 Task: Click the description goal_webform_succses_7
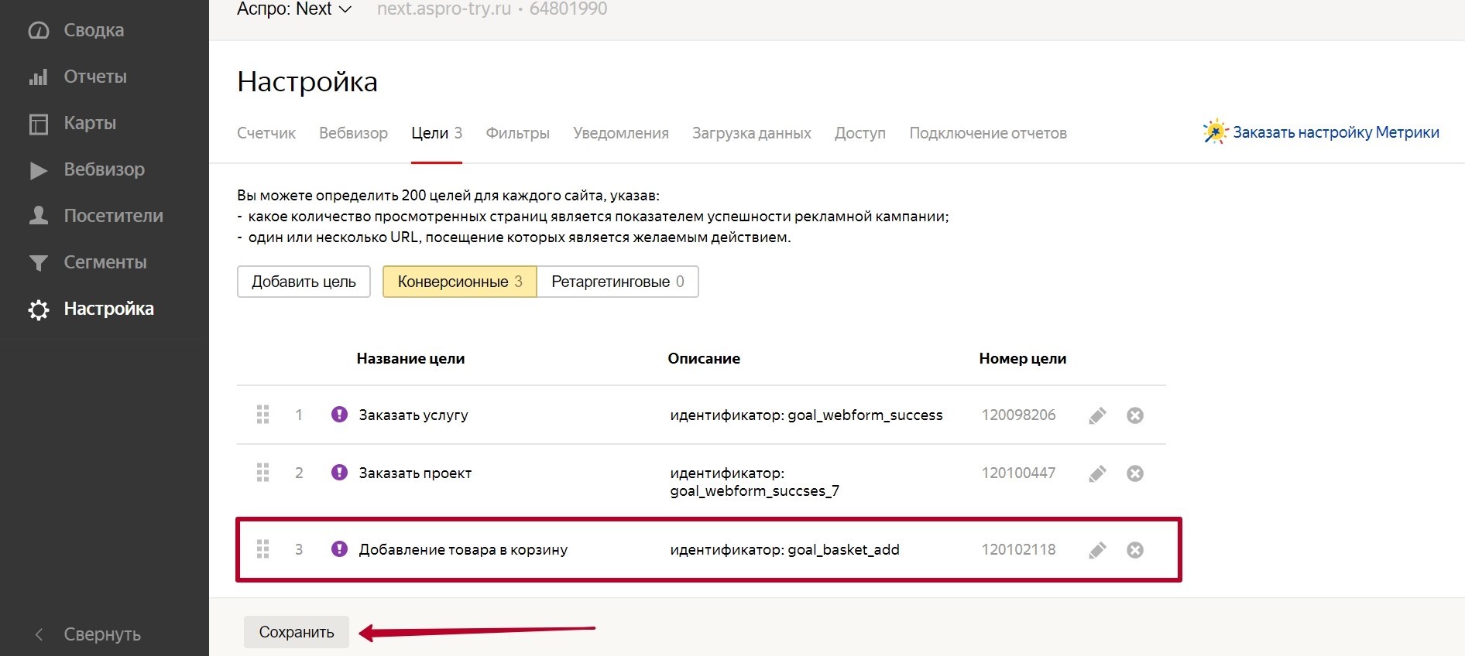point(755,490)
